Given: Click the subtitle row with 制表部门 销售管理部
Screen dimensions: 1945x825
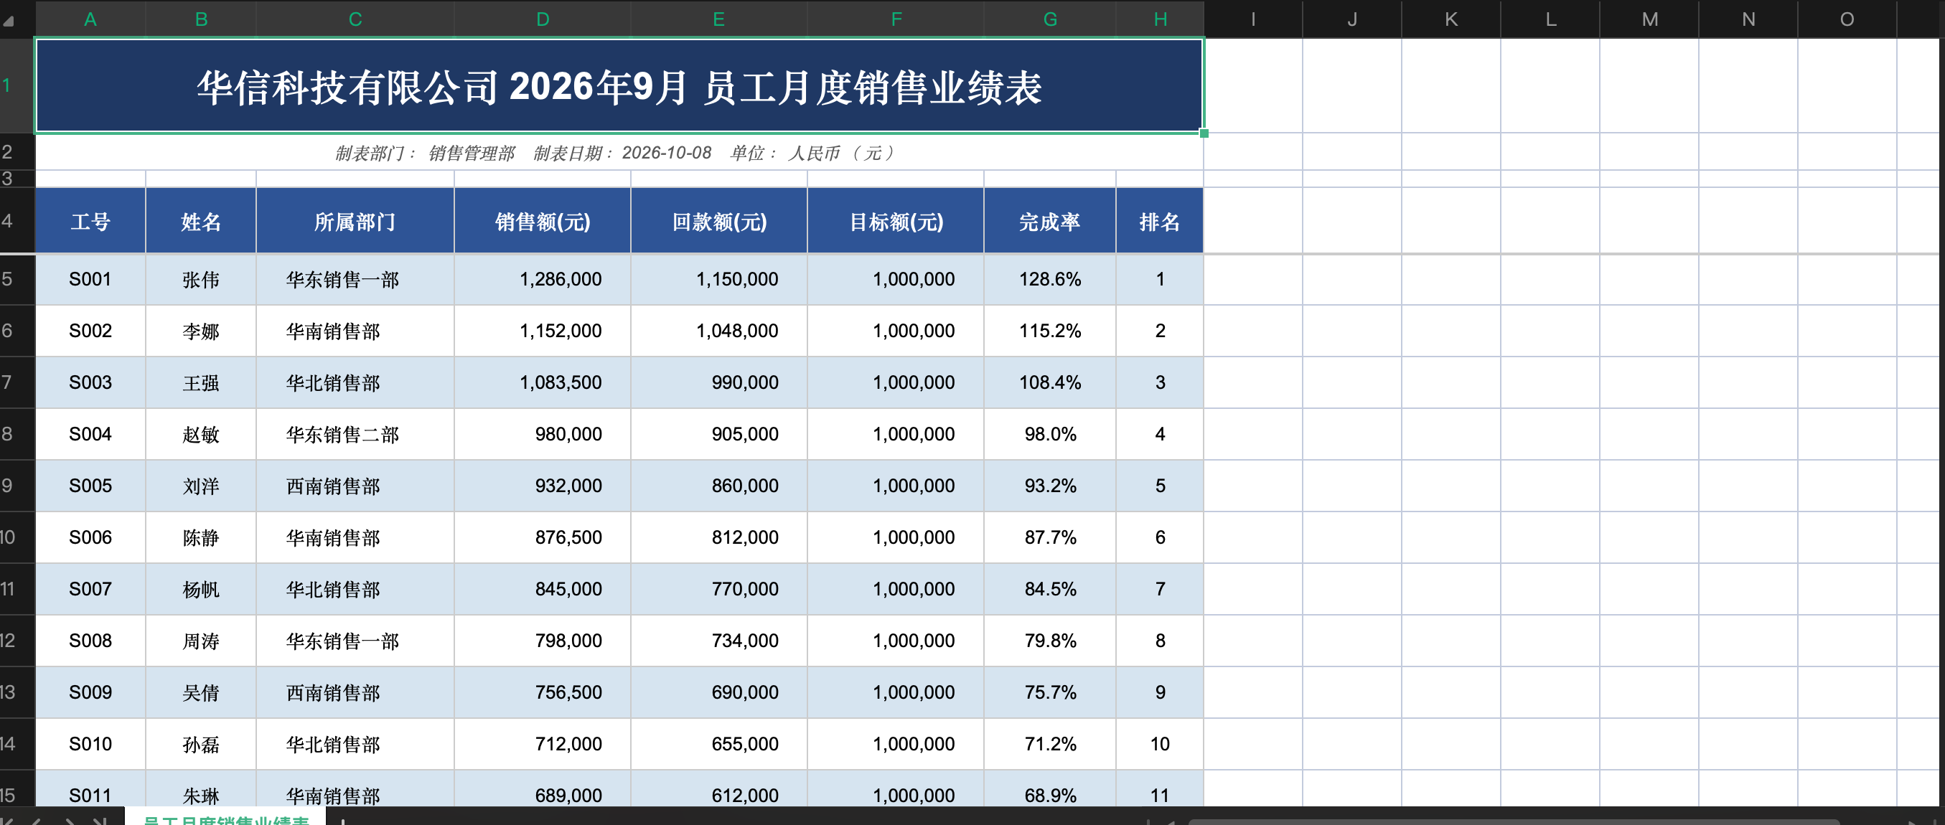Looking at the screenshot, I should pos(619,153).
